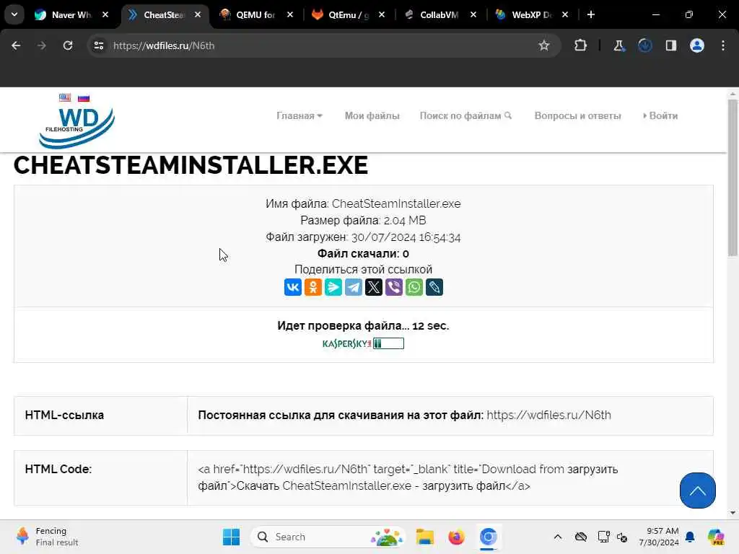
Task: Open a new browser tab
Action: pyautogui.click(x=591, y=14)
